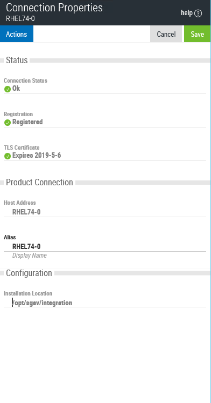The image size is (211, 403).
Task: Click the TLS Certificate checkmark icon
Action: coord(8,156)
